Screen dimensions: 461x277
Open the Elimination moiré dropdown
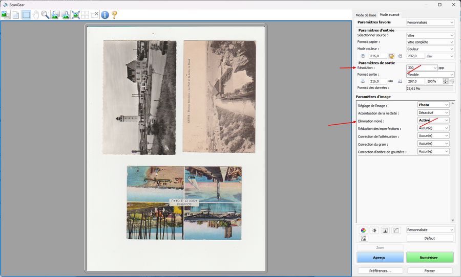[446, 120]
